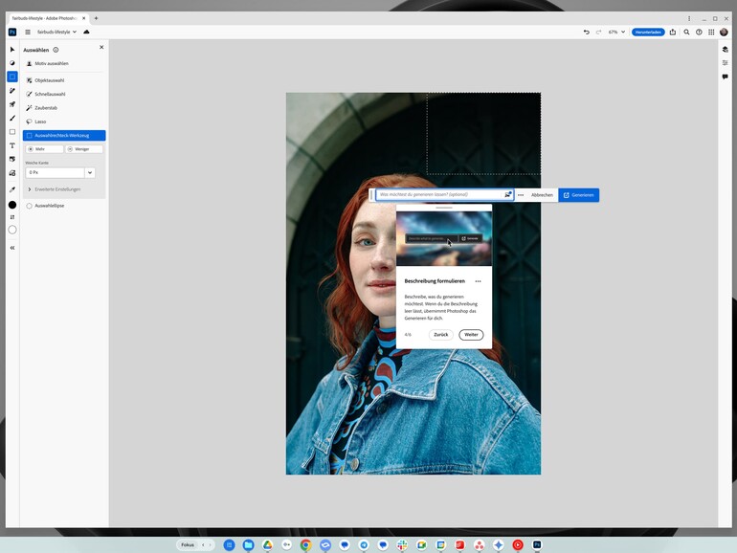Image resolution: width=737 pixels, height=553 pixels.
Task: Select the rectangular selection tool in toolbar
Action: (x=12, y=77)
